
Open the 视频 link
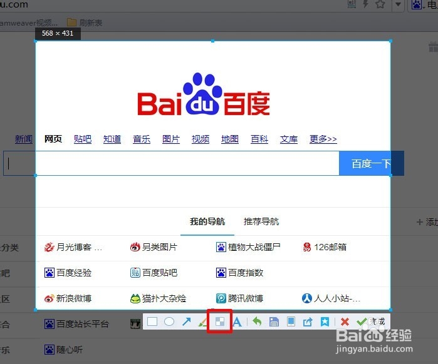coord(201,139)
